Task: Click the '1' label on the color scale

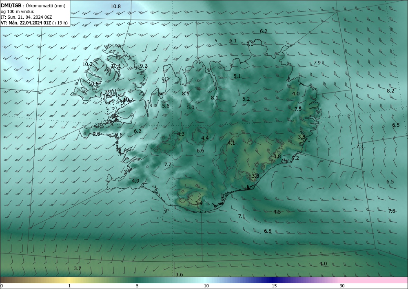Action: pos(69,286)
